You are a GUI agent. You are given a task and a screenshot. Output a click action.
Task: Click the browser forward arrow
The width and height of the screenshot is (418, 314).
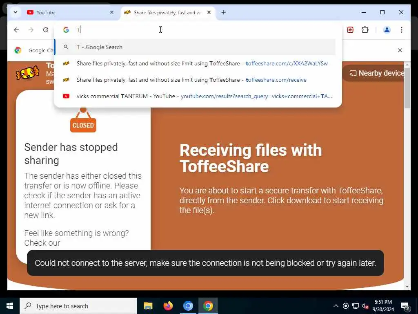tap(31, 30)
